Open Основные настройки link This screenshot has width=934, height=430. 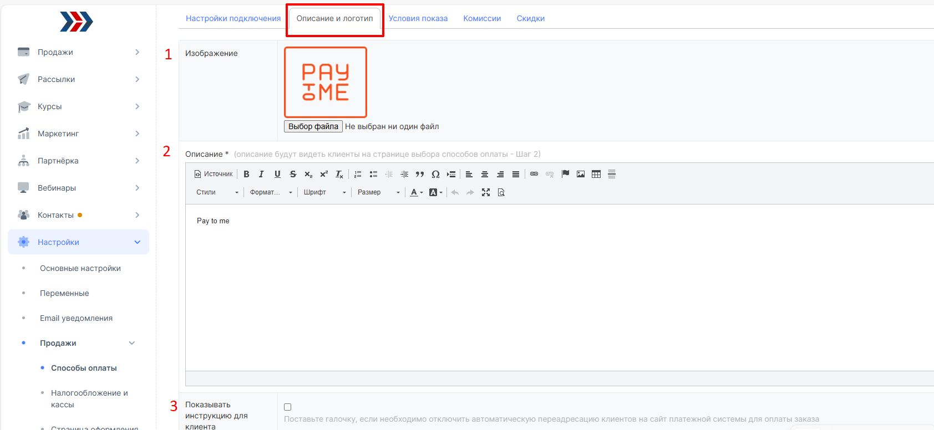pos(80,268)
